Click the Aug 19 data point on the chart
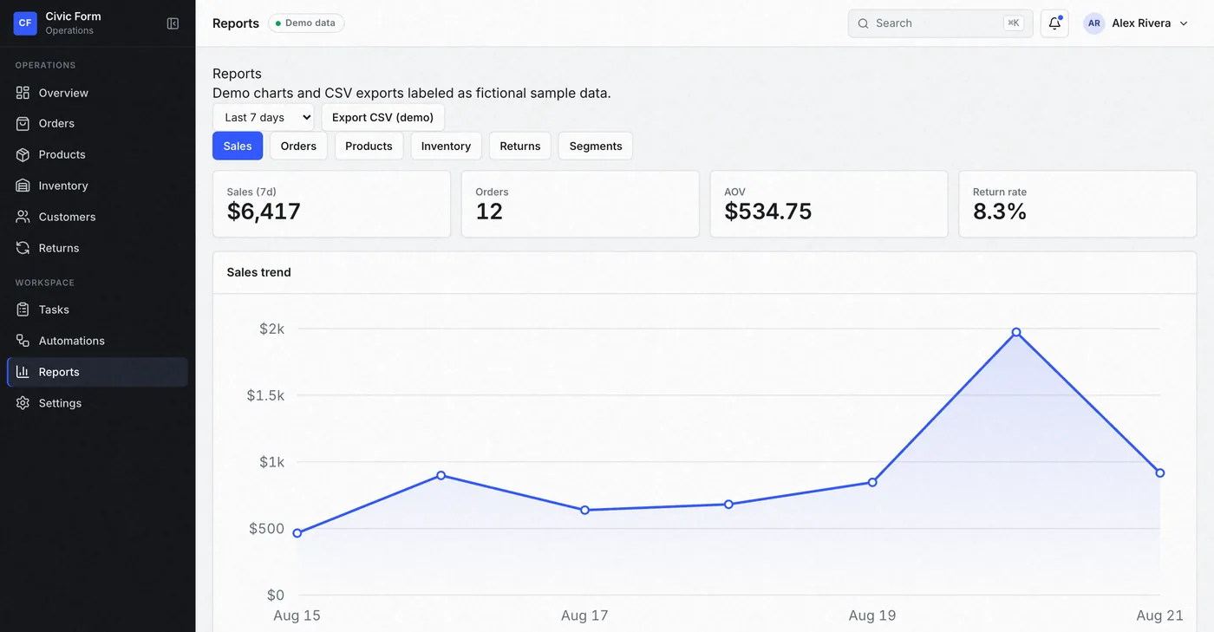The height and width of the screenshot is (632, 1214). 872,482
